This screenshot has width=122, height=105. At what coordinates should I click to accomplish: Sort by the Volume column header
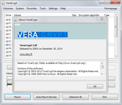tap(39, 15)
